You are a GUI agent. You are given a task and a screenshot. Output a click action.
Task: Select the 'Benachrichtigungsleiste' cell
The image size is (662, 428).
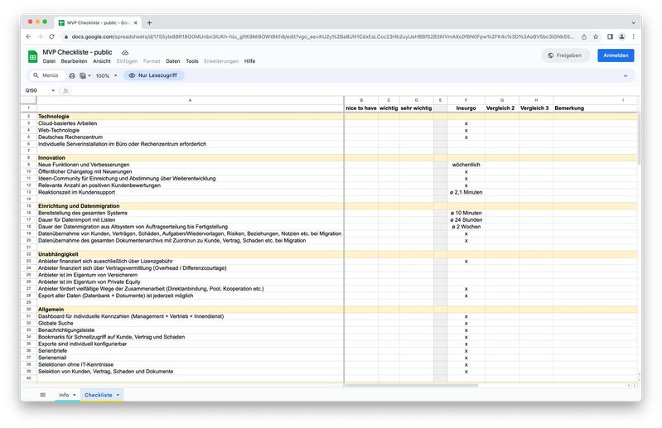pyautogui.click(x=190, y=330)
